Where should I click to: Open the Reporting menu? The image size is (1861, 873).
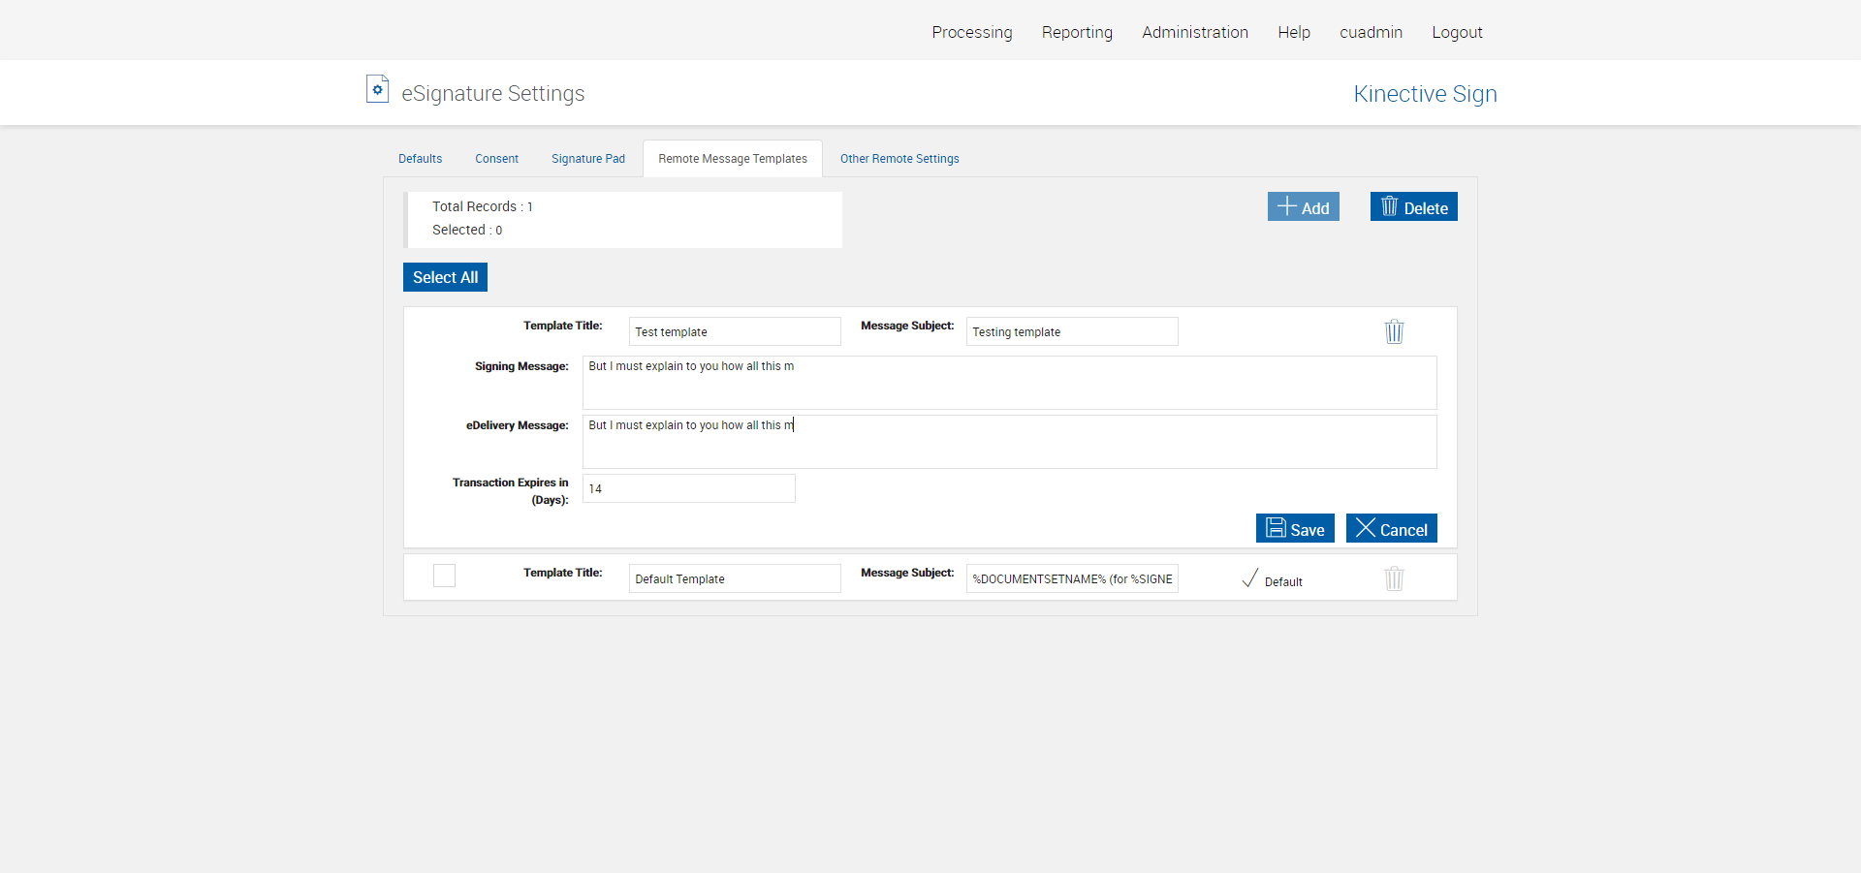click(1077, 32)
